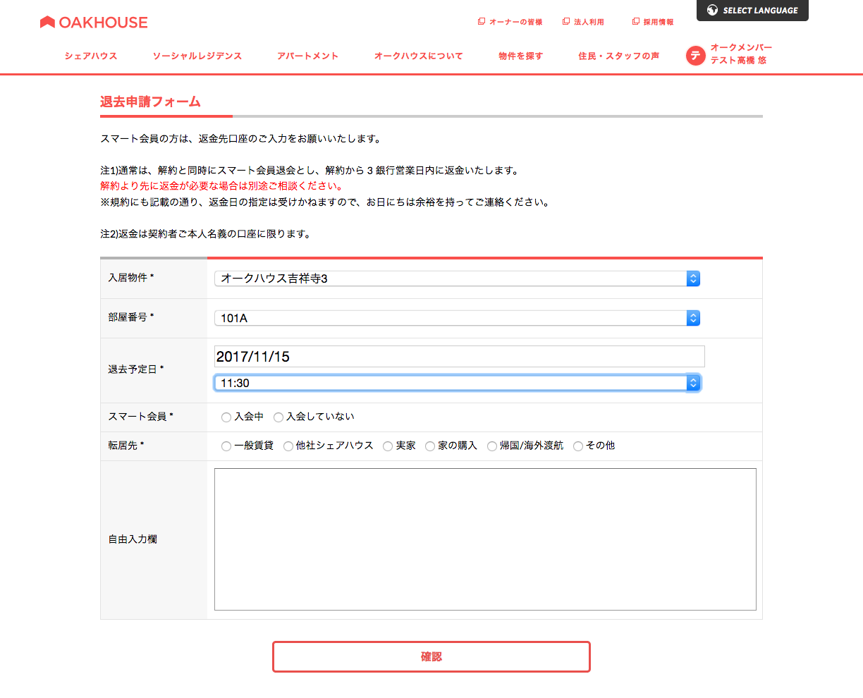This screenshot has width=863, height=698.
Task: Expand the 部屋番号 room number dropdown
Action: tap(457, 318)
